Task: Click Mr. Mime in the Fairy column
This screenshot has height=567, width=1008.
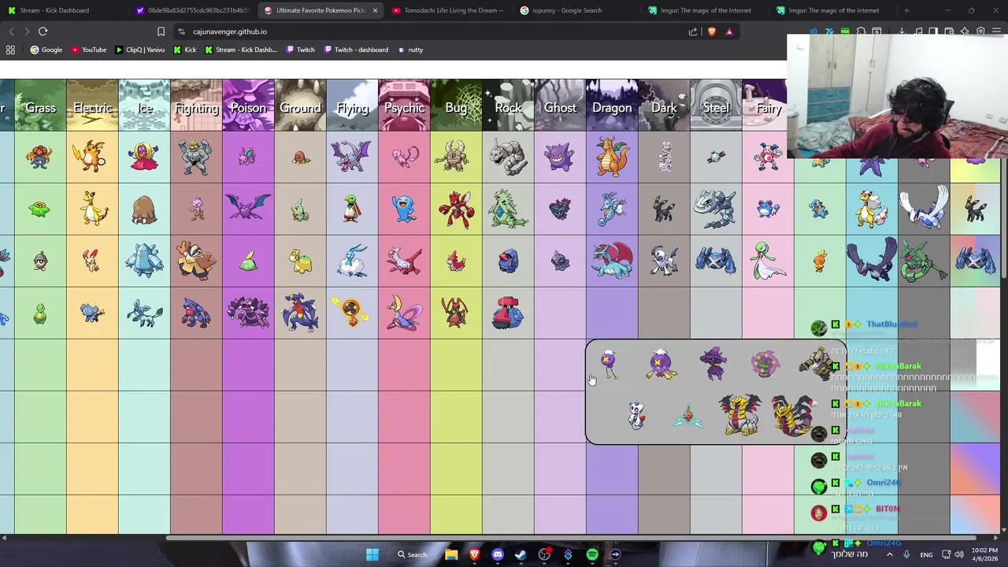Action: click(x=768, y=157)
